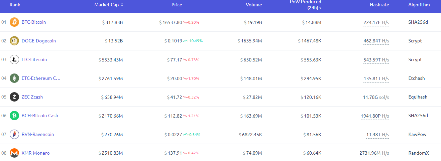This screenshot has height=161, width=441.
Task: Click Ravencoin hashrate 11.48T H/s
Action: [x=377, y=135]
